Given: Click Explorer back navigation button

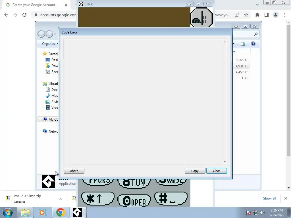Looking at the screenshot, I should [41, 34].
